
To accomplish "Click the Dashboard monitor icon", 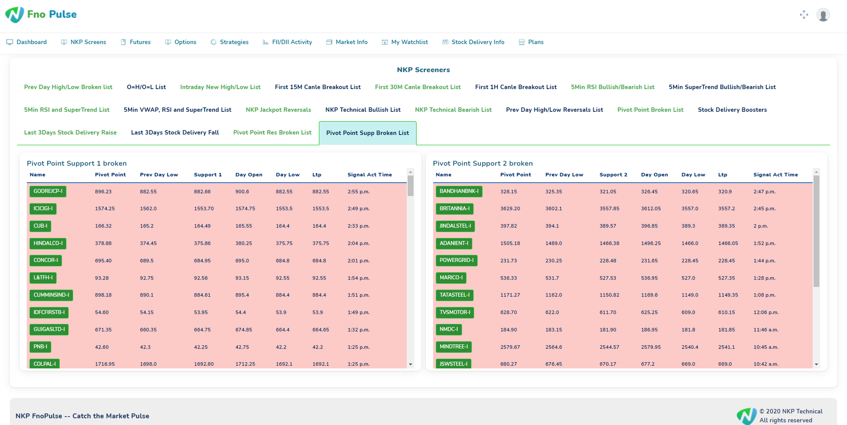I will coord(9,42).
